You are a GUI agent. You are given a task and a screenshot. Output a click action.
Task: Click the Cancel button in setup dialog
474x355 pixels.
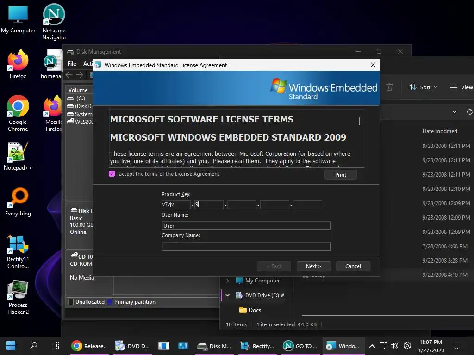click(x=353, y=266)
